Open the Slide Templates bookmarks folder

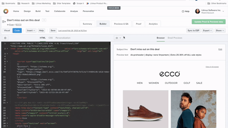(x=62, y=3)
